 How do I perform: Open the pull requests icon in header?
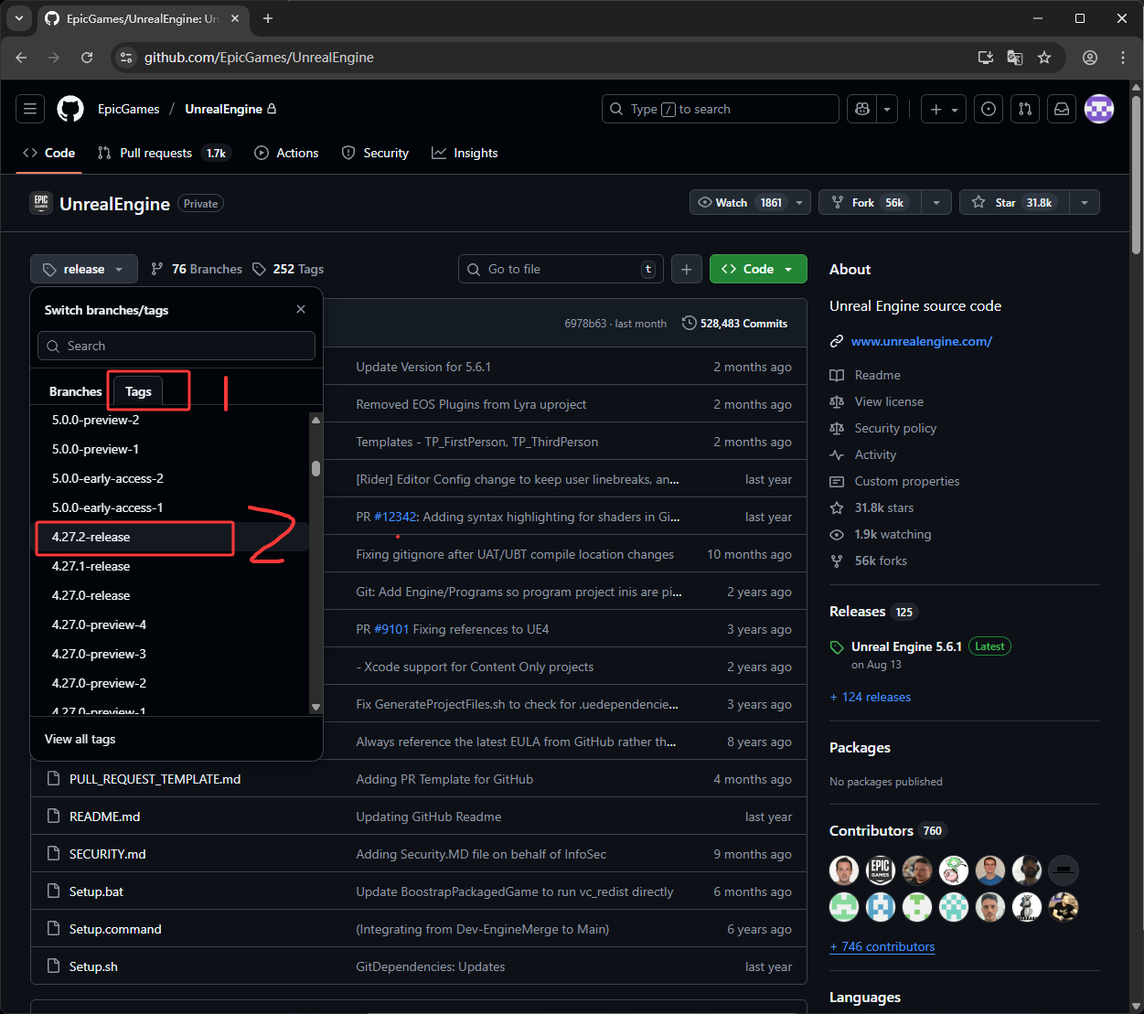point(1025,109)
